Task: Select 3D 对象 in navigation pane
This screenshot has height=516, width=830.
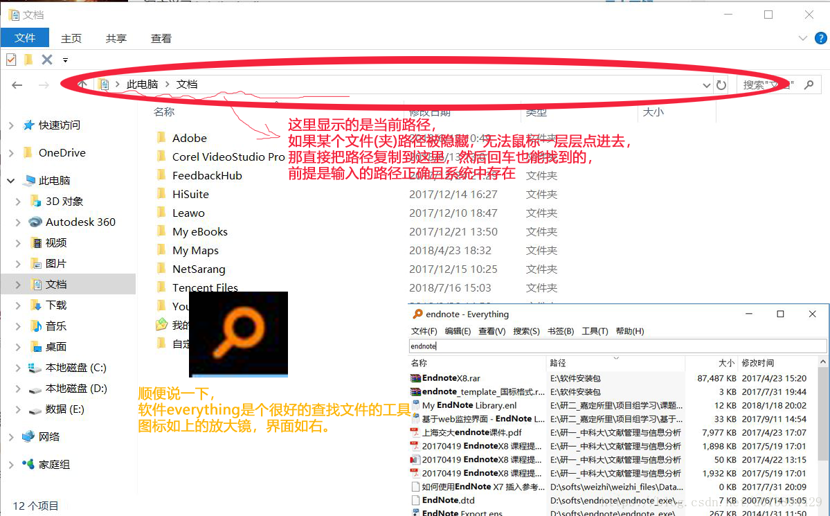Action: pos(64,202)
